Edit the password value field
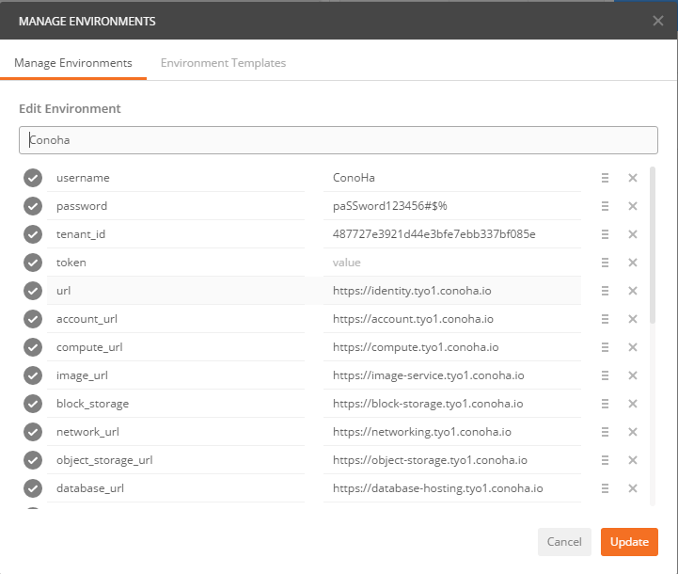678x574 pixels. point(452,206)
